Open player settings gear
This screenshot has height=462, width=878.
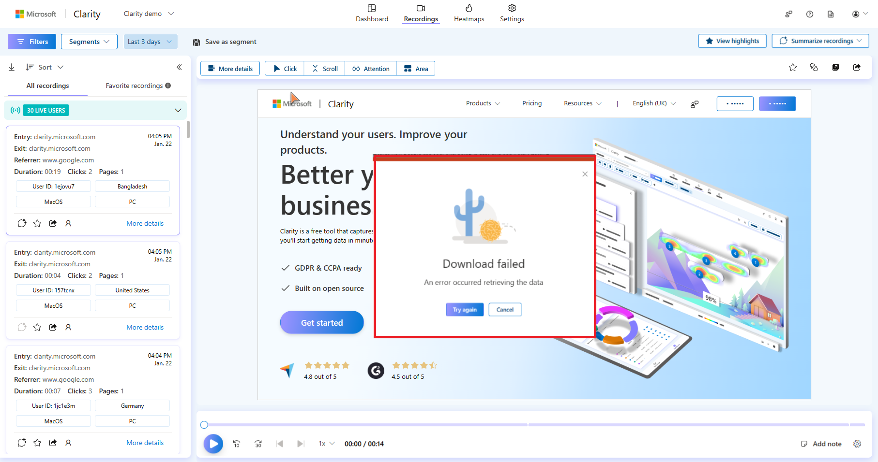point(857,444)
